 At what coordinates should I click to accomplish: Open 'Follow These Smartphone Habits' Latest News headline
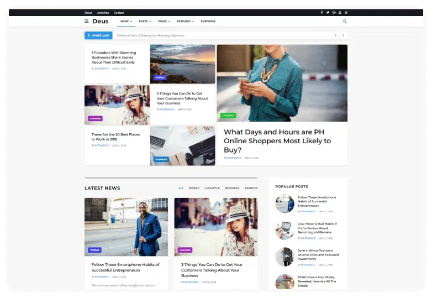[x=125, y=268]
